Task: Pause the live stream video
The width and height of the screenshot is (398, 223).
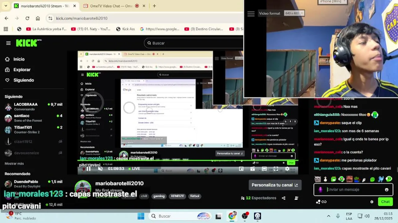Action: 88,169
